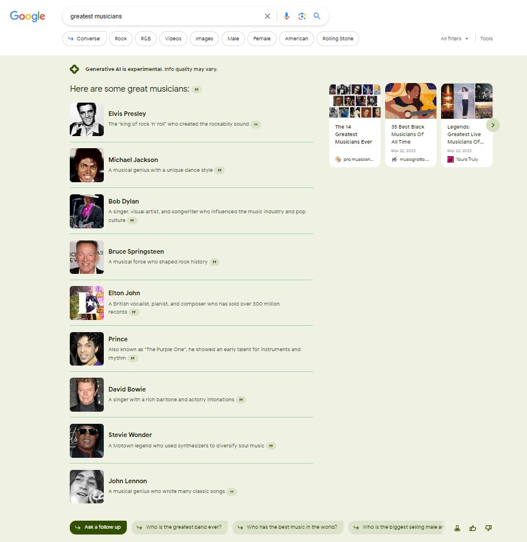Switch to Videos results
The height and width of the screenshot is (542, 527).
pos(173,39)
